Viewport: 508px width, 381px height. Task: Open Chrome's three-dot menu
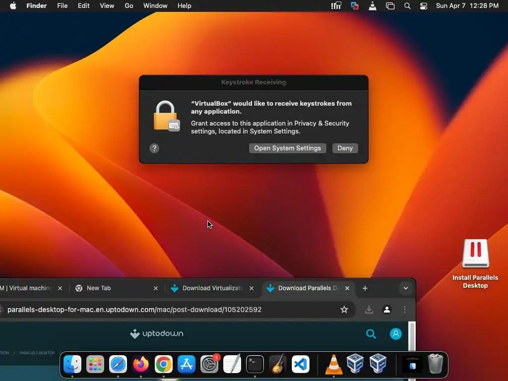point(405,310)
